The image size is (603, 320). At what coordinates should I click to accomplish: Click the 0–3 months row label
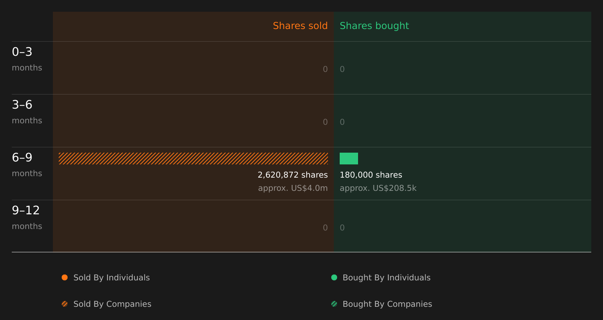(x=27, y=59)
